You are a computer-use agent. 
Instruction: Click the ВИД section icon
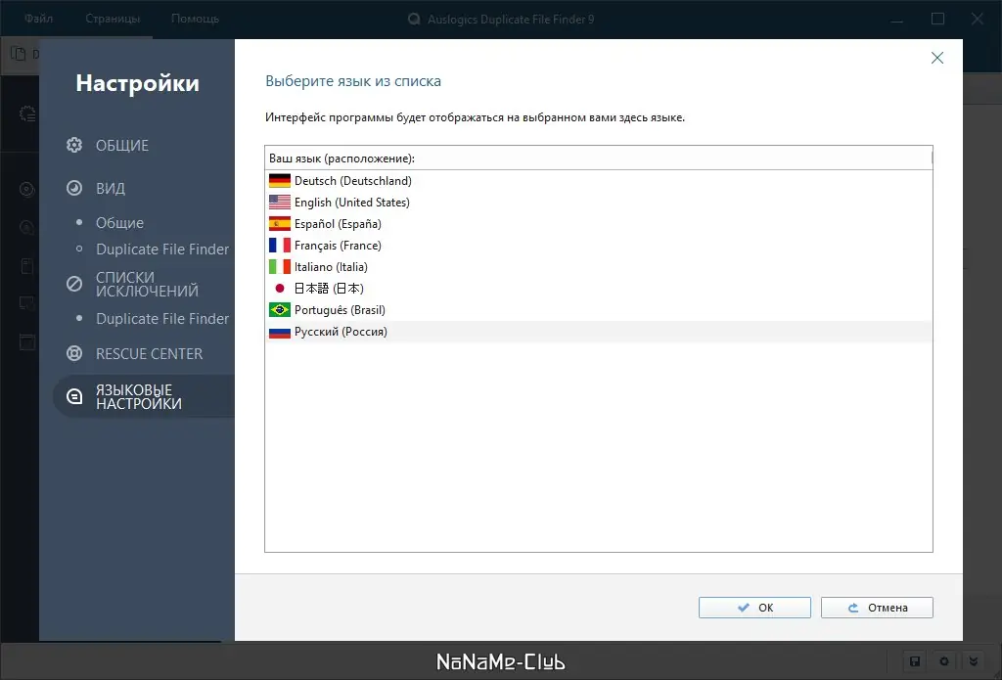tap(74, 188)
